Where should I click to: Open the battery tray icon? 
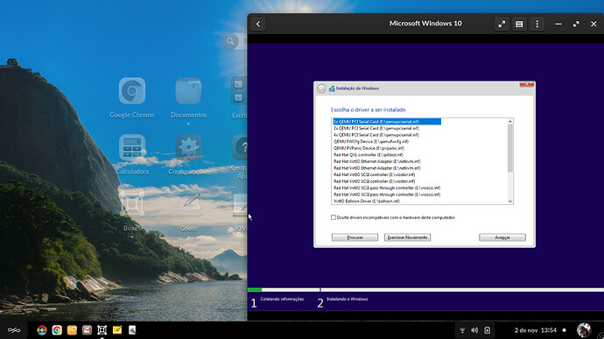488,330
